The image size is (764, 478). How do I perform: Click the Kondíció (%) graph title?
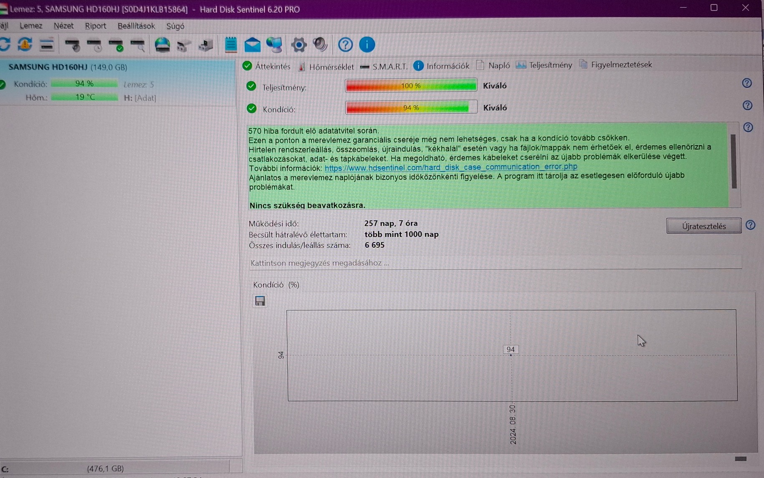[x=276, y=285]
